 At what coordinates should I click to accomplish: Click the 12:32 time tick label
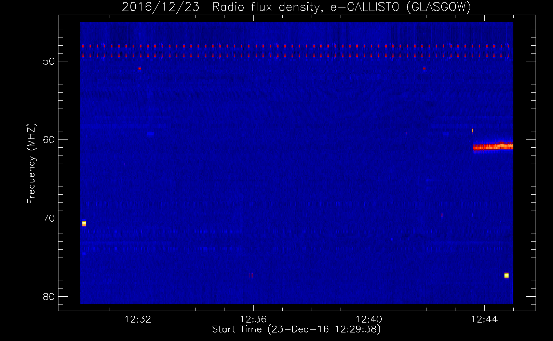138,319
